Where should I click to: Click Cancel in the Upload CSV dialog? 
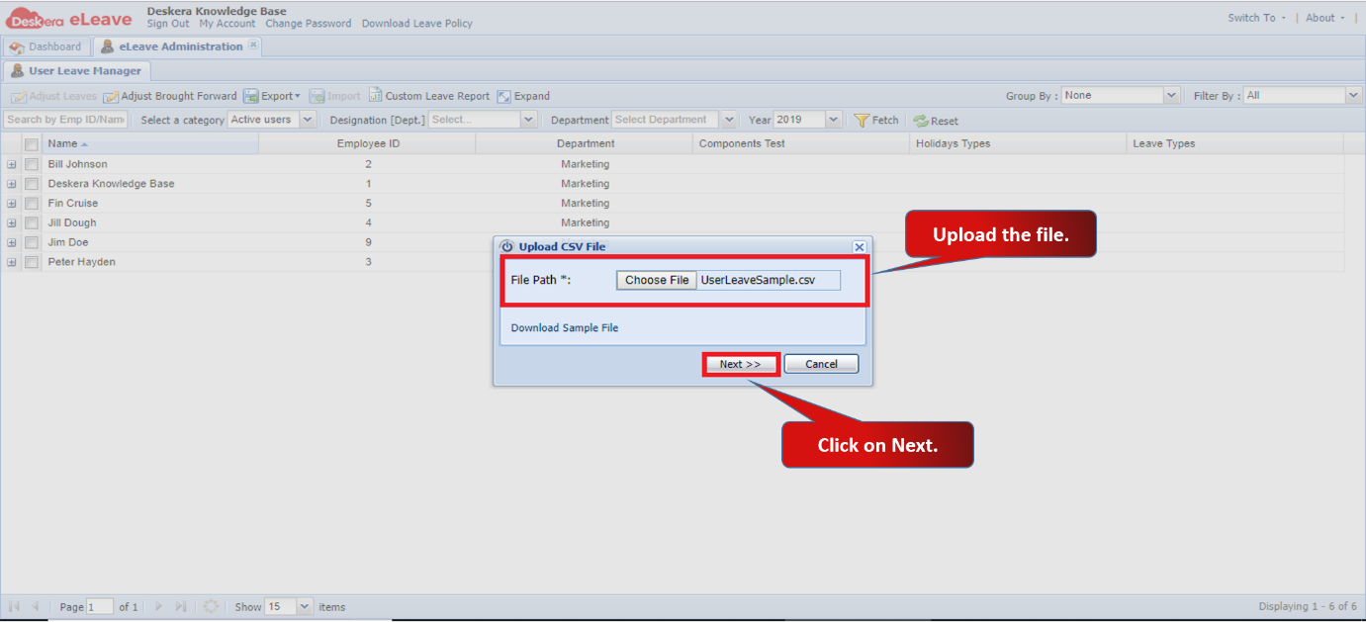tap(821, 364)
